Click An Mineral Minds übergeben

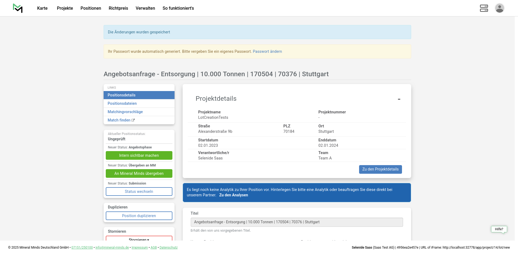tap(139, 173)
